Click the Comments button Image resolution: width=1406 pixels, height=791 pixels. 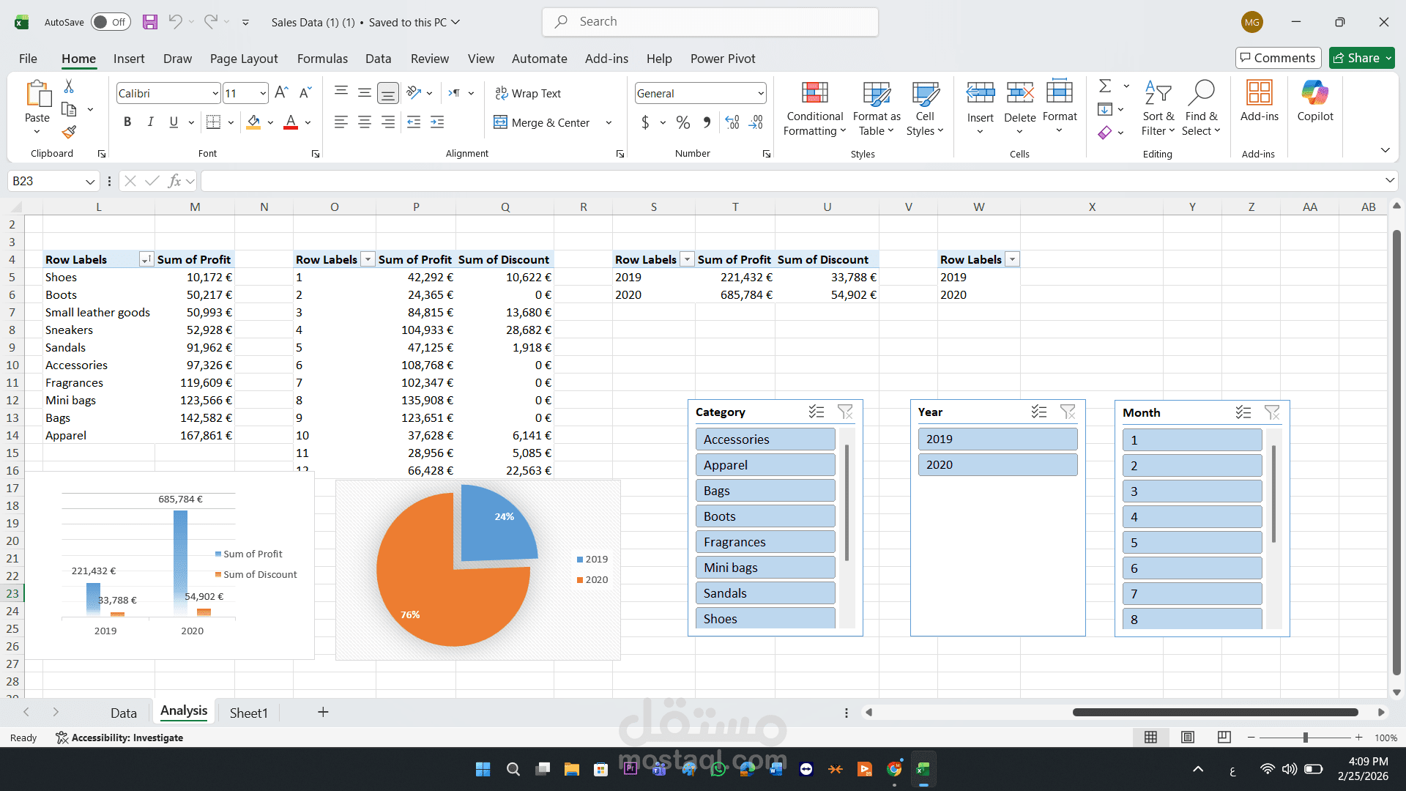pos(1278,58)
